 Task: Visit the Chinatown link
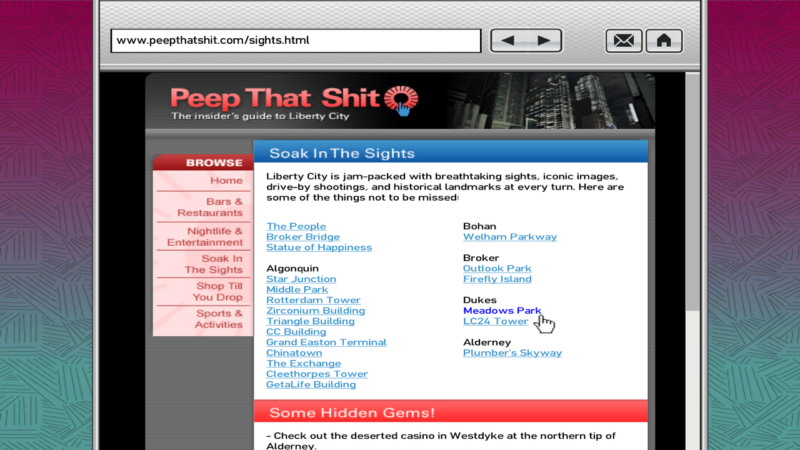click(294, 353)
